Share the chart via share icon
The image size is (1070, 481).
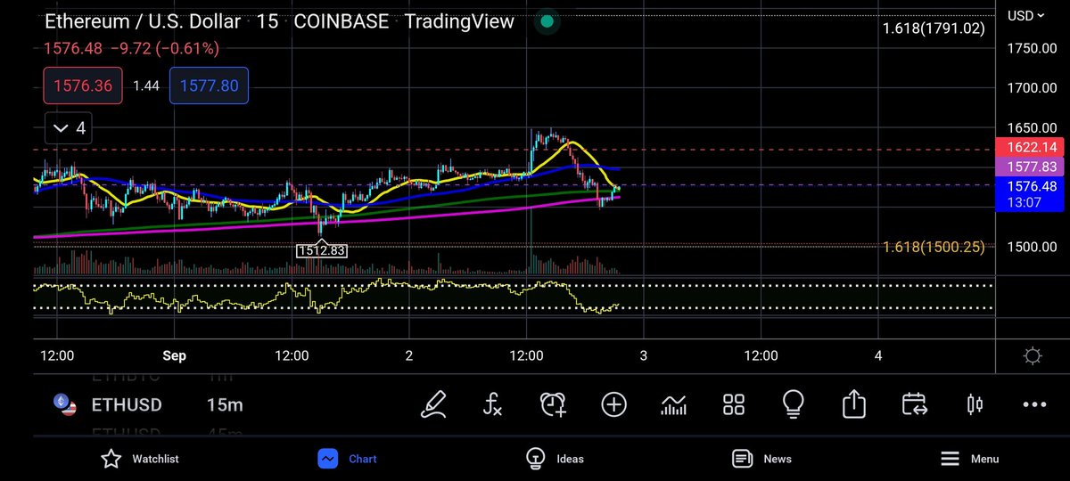tap(853, 404)
